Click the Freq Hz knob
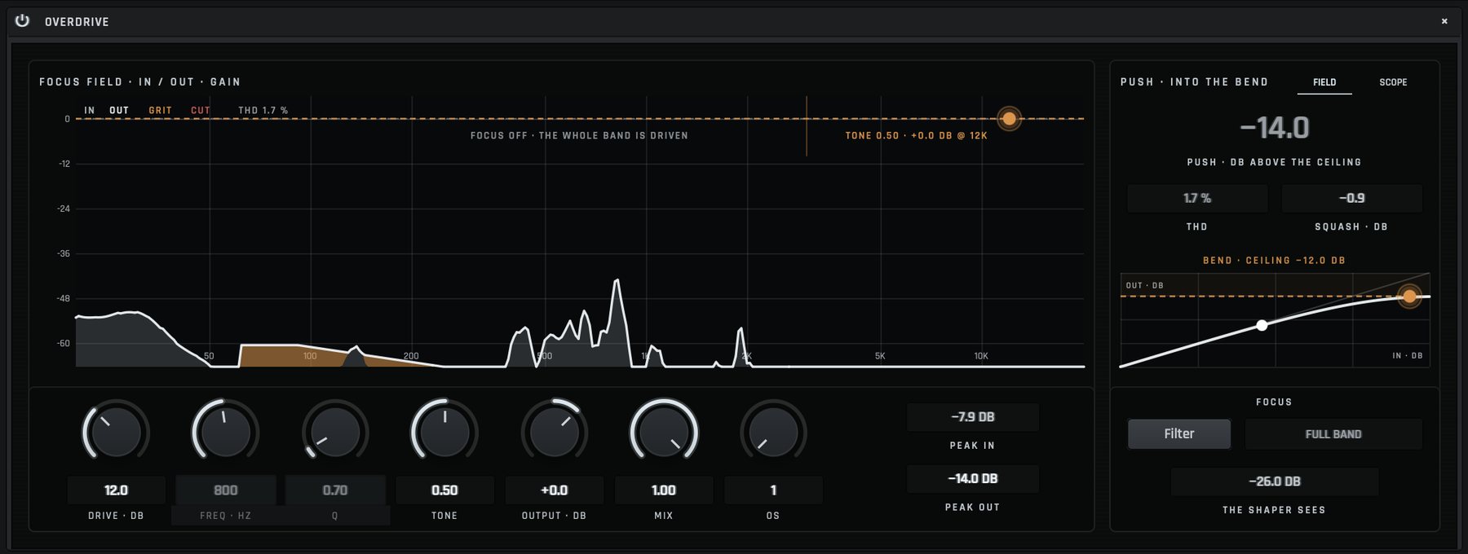This screenshot has height=554, width=1468. point(225,432)
